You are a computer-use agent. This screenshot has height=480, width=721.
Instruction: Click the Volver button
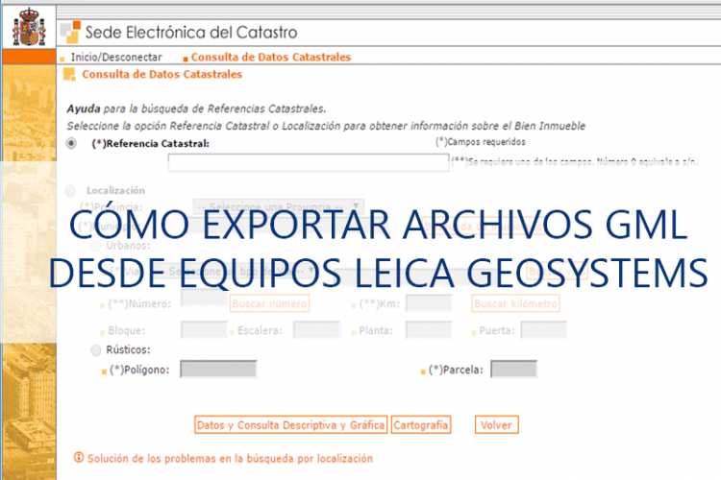497,425
